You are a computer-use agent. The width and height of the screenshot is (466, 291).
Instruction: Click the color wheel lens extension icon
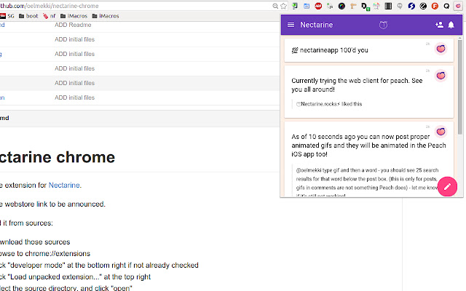coord(341,6)
